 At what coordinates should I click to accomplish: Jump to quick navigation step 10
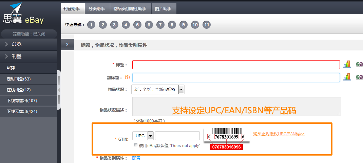pos(195,25)
